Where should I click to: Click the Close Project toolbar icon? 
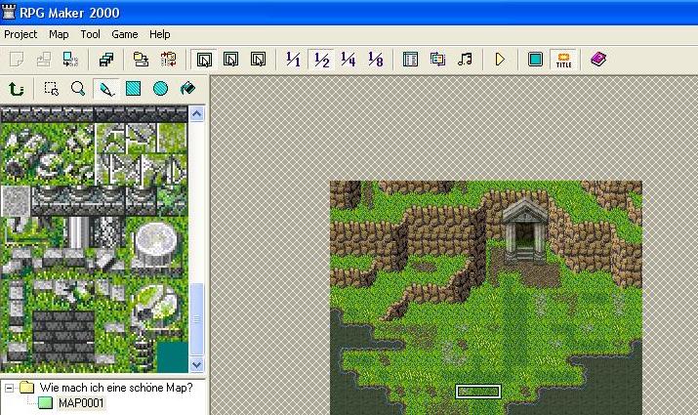pyautogui.click(x=71, y=60)
